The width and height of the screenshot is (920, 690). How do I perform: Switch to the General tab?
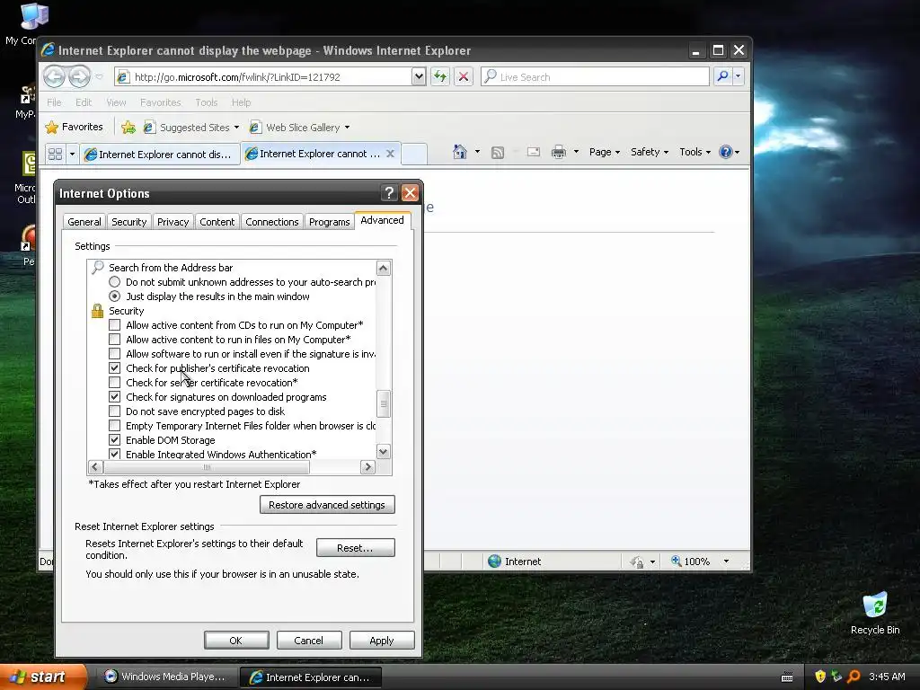point(84,222)
